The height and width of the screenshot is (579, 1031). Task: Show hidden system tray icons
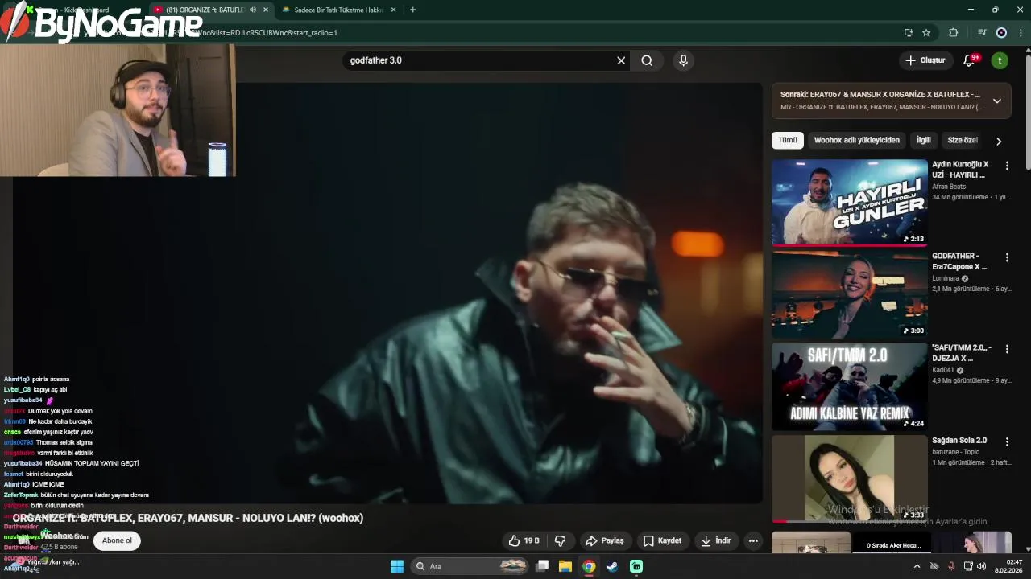(x=917, y=566)
